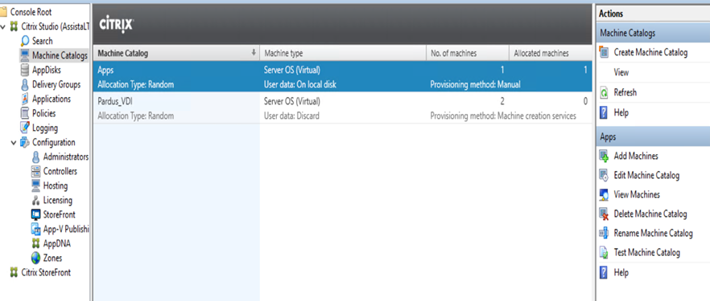
Task: Select the Zones tree item
Action: pyautogui.click(x=52, y=258)
